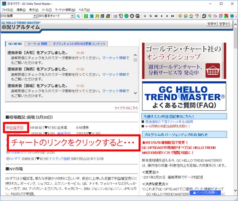238x201 pixels.
Task: Click the gray chart icon after 月
Action: coord(102,16)
